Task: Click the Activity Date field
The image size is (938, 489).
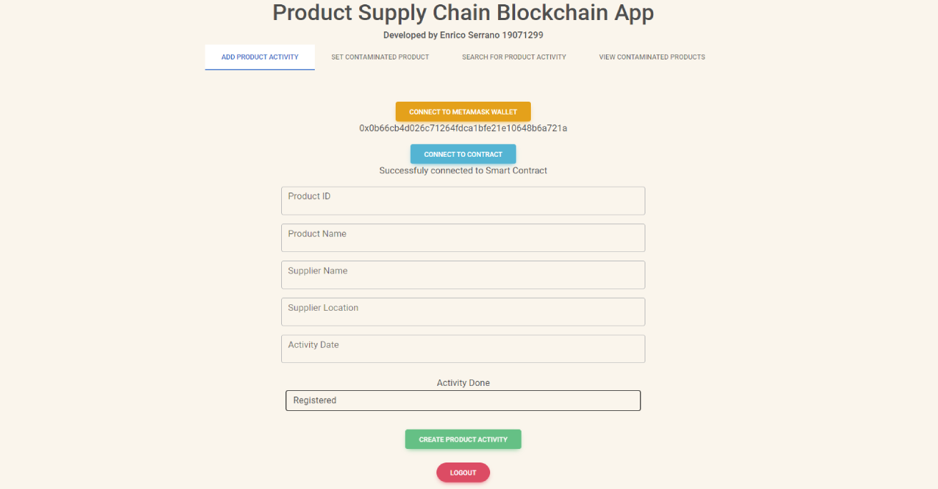Action: pos(463,349)
